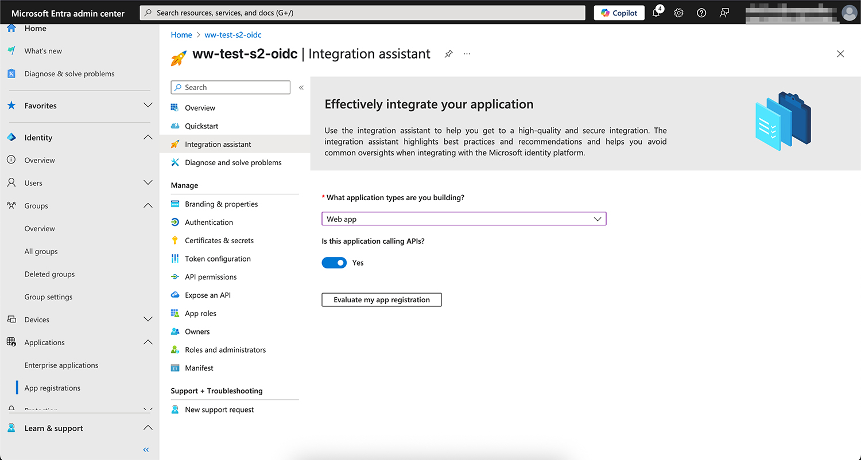Click the Owners people icon
861x460 pixels.
point(174,332)
